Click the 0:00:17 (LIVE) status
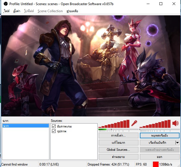 click(x=49, y=164)
